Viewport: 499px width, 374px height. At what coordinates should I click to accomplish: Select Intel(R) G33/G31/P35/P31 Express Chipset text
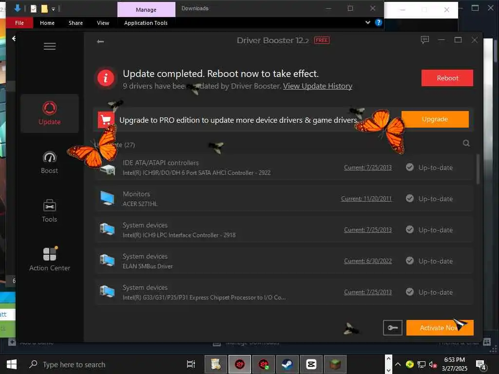(204, 298)
